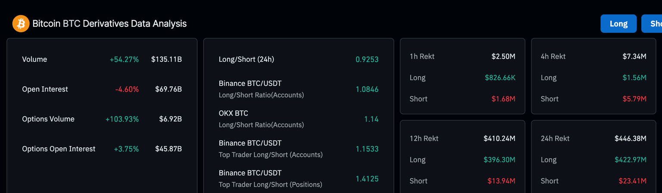This screenshot has height=193, width=662.
Task: Click the 4h Long $1.56M liquidation value
Action: click(x=634, y=78)
